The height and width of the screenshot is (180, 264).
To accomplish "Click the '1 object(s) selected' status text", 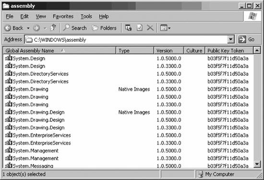I will [x=24, y=174].
